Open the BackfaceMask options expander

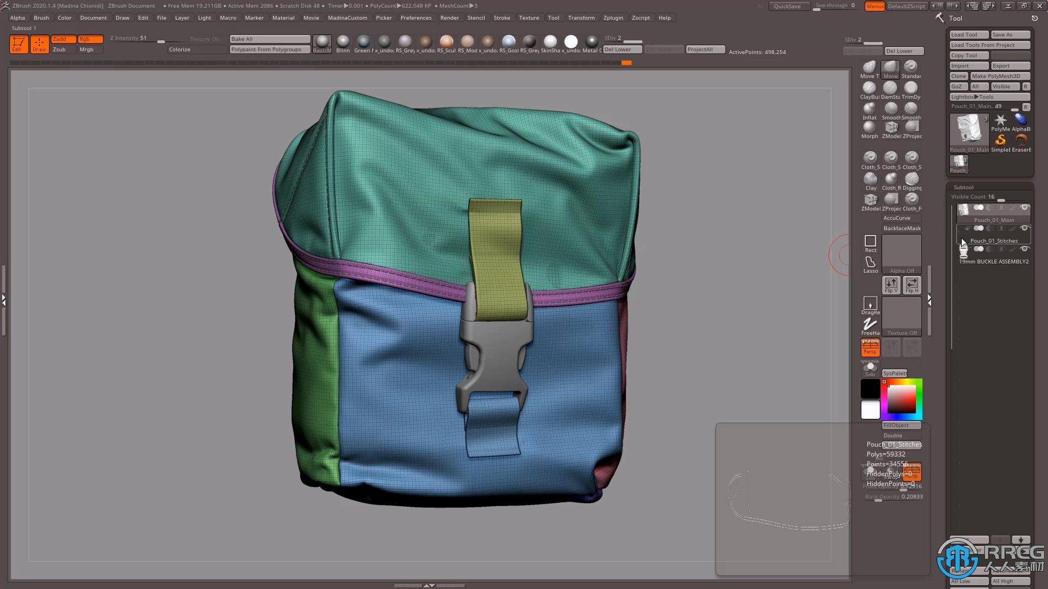click(x=902, y=228)
